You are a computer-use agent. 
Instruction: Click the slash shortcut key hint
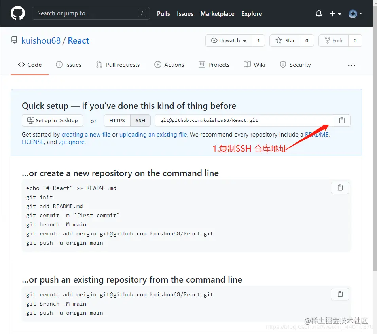pyautogui.click(x=142, y=13)
